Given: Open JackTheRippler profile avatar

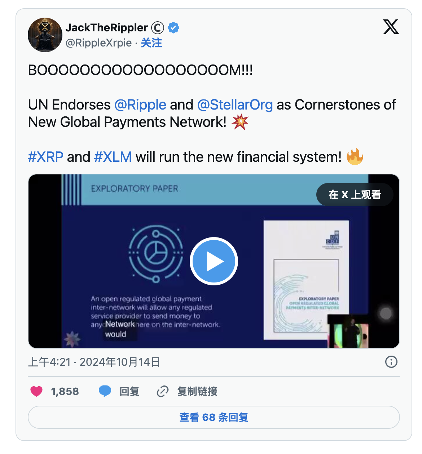Looking at the screenshot, I should tap(45, 35).
